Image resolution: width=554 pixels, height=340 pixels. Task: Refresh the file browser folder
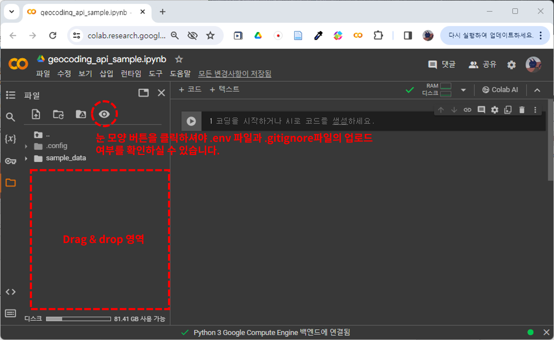(58, 114)
